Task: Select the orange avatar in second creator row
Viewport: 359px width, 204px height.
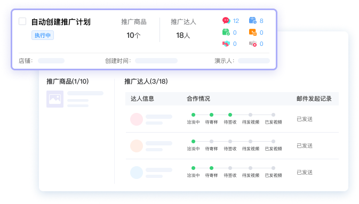Action: (137, 146)
